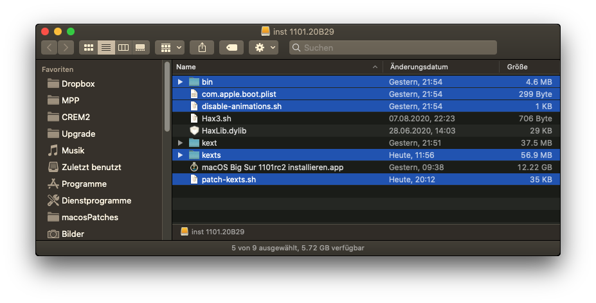This screenshot has height=303, width=596.
Task: Click the com.apple.boot.plist file icon
Action: pyautogui.click(x=194, y=94)
